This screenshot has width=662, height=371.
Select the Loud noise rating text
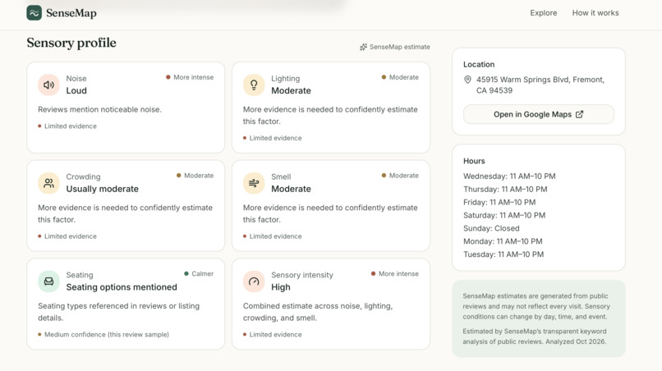[76, 91]
